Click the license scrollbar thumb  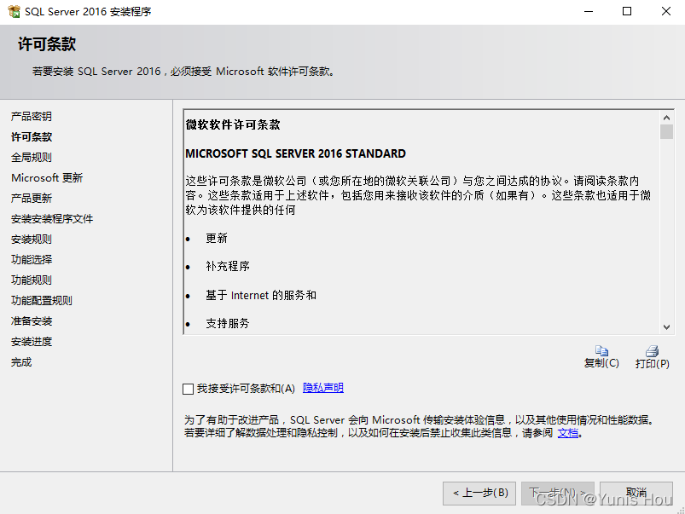coord(666,131)
